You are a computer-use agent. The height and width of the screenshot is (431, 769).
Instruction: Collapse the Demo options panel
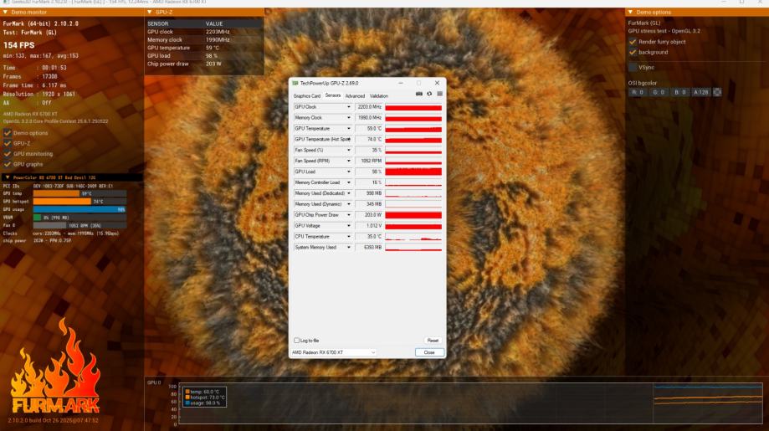[630, 12]
